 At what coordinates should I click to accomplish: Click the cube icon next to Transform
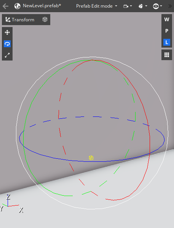(45, 19)
